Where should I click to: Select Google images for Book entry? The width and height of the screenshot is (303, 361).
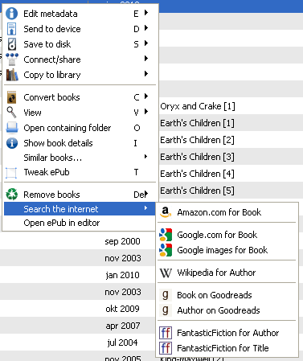point(227,250)
